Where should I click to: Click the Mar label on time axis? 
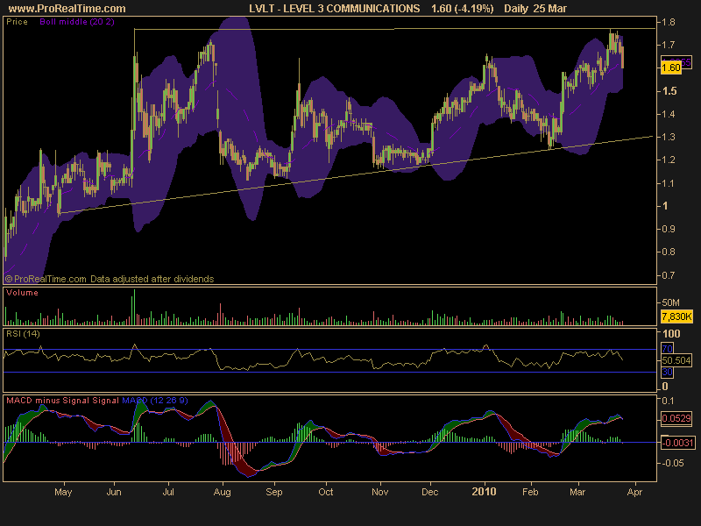(577, 492)
